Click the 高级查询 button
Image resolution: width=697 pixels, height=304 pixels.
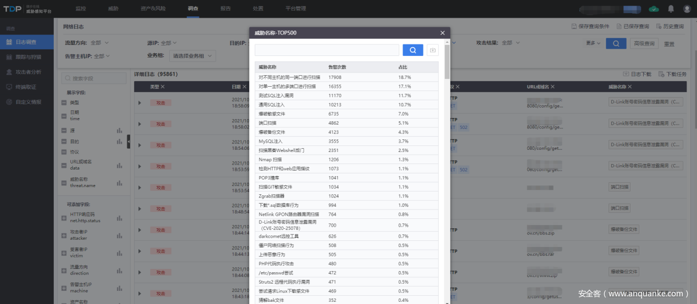coord(644,43)
